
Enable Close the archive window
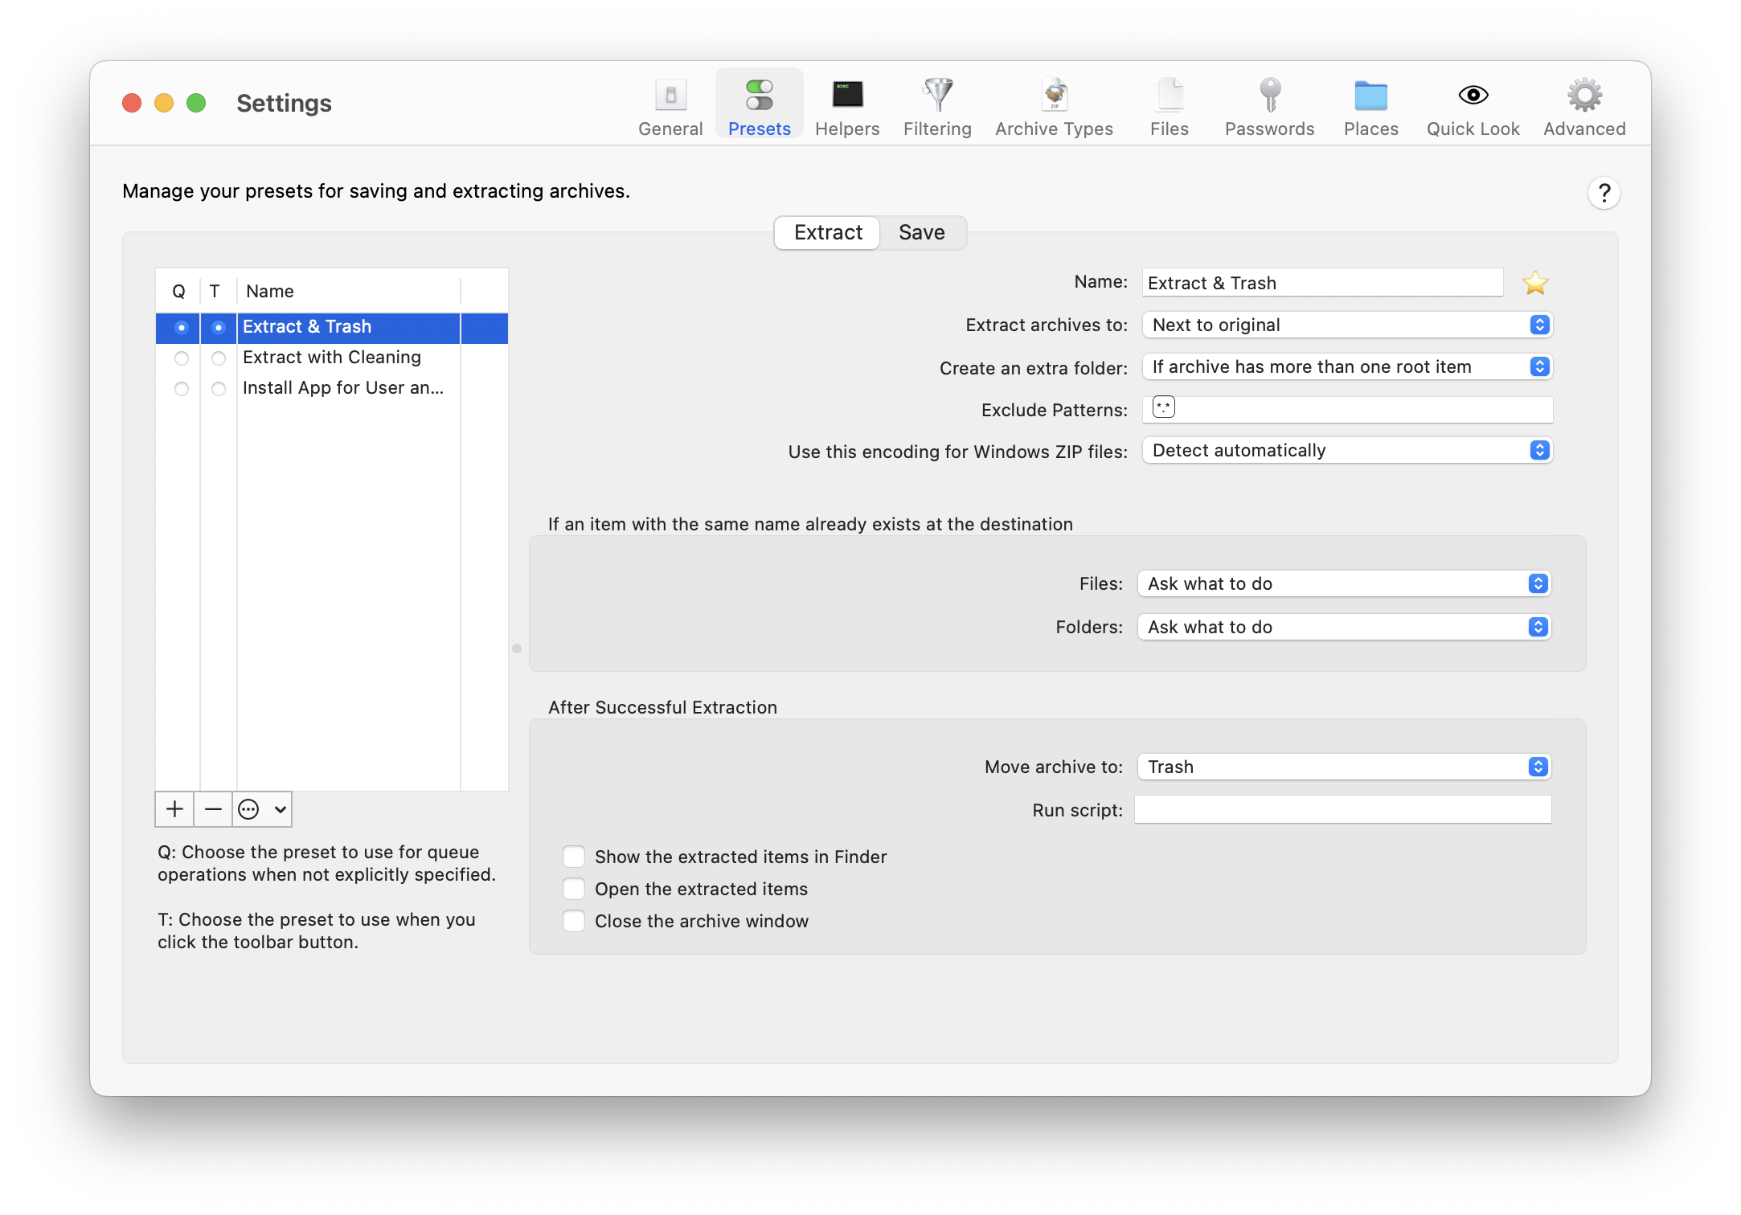[574, 921]
